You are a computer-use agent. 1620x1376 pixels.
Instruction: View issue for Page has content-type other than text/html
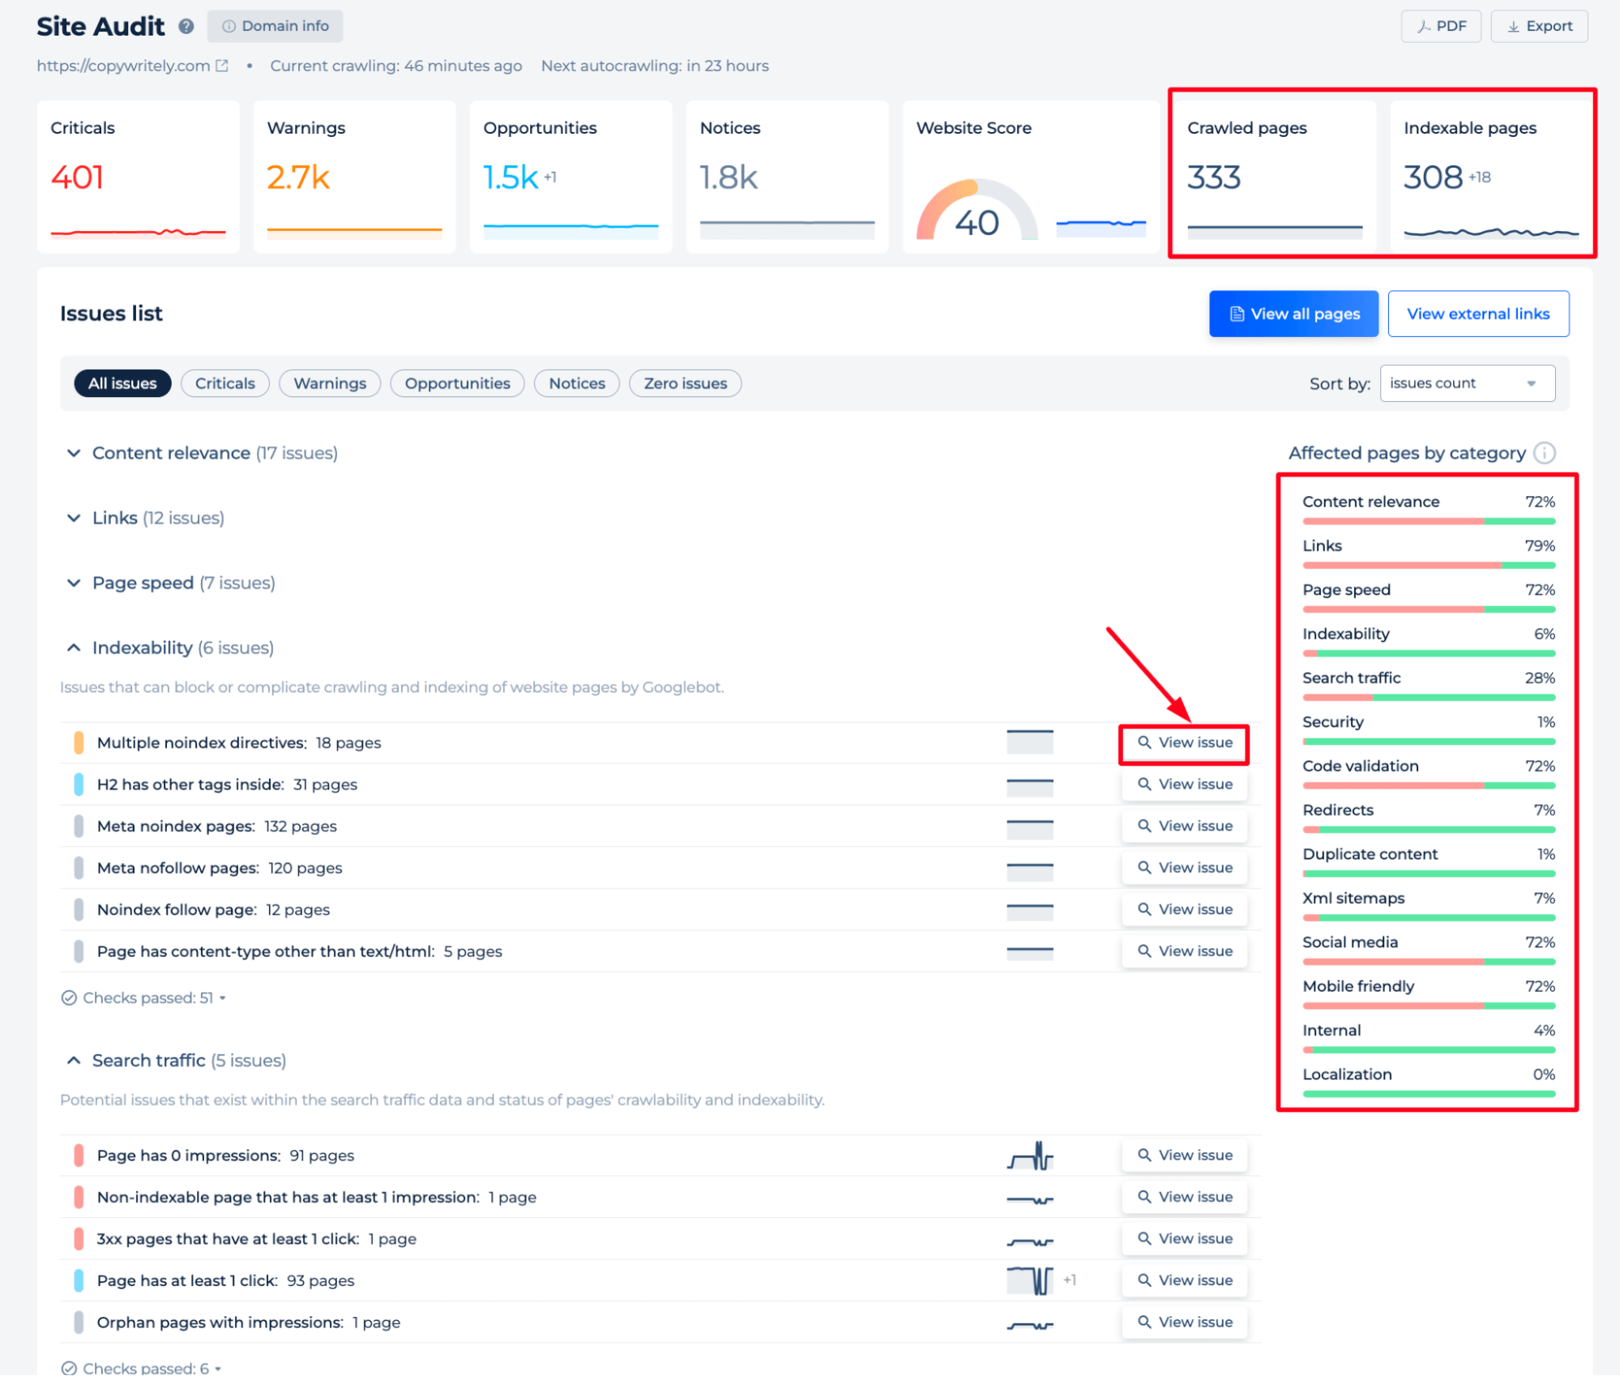1184,951
